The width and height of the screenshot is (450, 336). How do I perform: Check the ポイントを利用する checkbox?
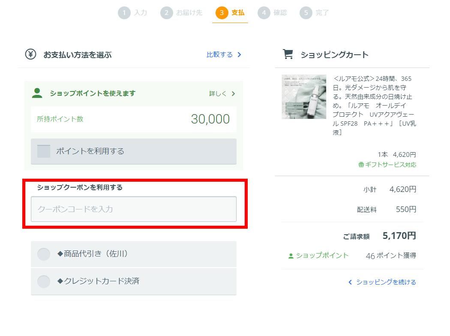[x=44, y=151]
